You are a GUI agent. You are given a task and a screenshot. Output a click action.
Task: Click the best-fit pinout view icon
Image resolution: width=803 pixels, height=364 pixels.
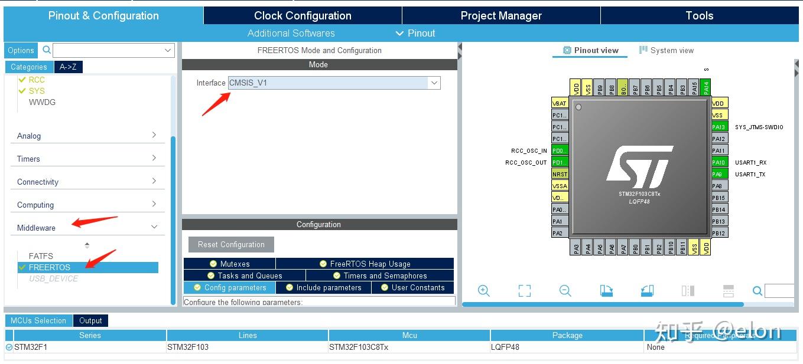(524, 290)
